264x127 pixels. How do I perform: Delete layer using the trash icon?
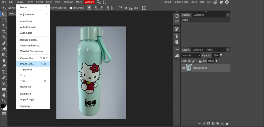click(x=227, y=123)
